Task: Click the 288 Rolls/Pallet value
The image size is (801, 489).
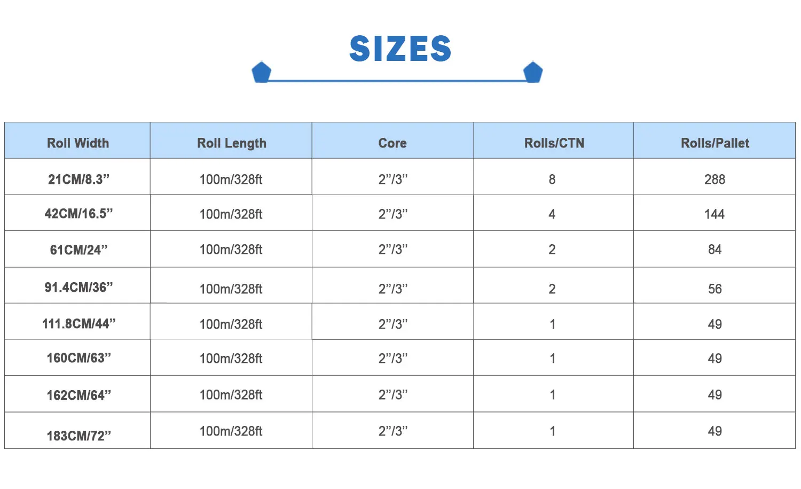Action: [714, 180]
